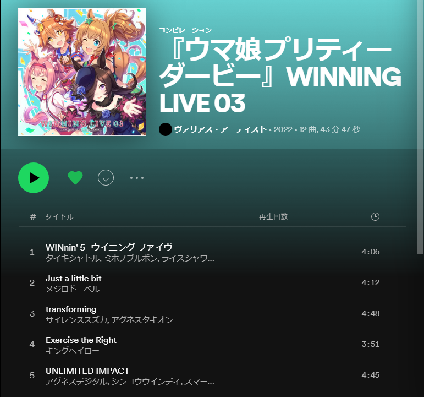Open artist メジロドーベル link
Image resolution: width=424 pixels, height=397 pixels.
(73, 289)
